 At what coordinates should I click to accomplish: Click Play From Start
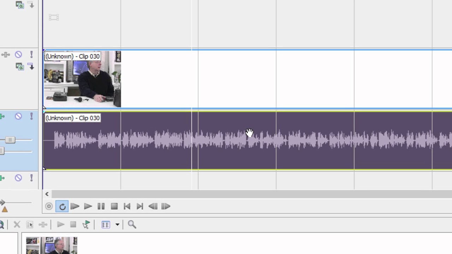coord(75,206)
